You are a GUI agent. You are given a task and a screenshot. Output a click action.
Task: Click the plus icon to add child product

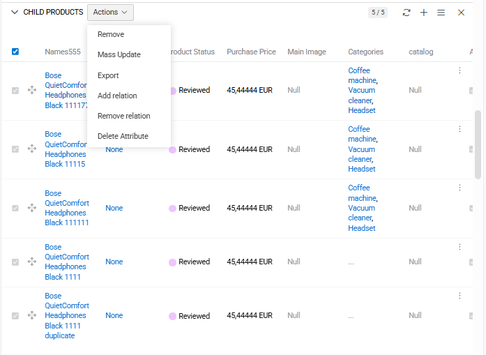click(424, 13)
